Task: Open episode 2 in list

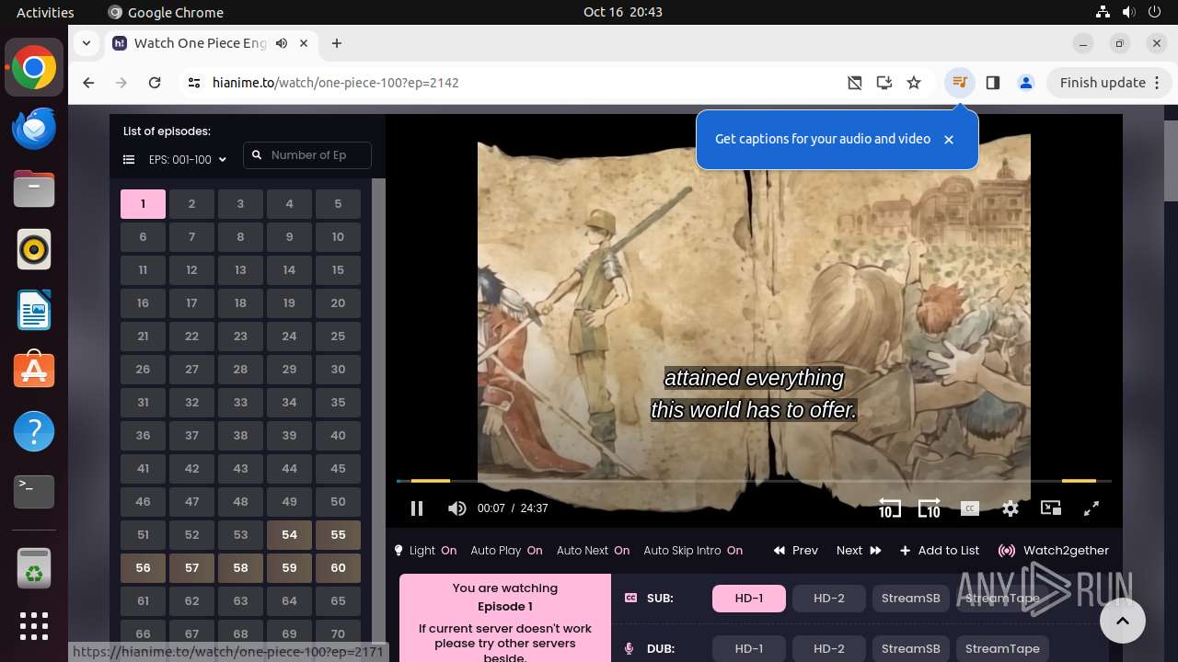Action: [191, 204]
